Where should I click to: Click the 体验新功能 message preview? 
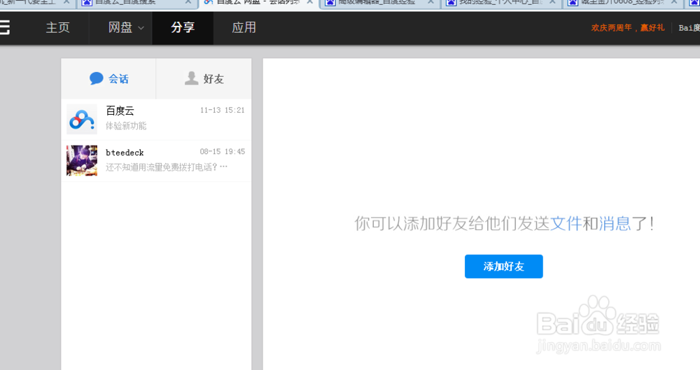click(x=126, y=126)
